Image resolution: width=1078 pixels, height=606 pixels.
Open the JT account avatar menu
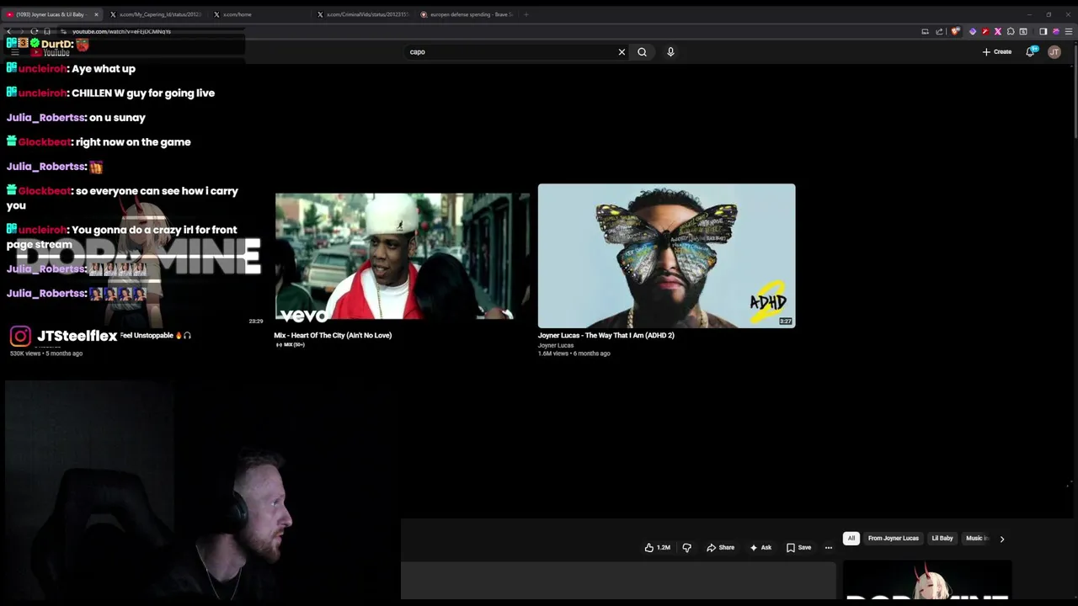(x=1054, y=52)
